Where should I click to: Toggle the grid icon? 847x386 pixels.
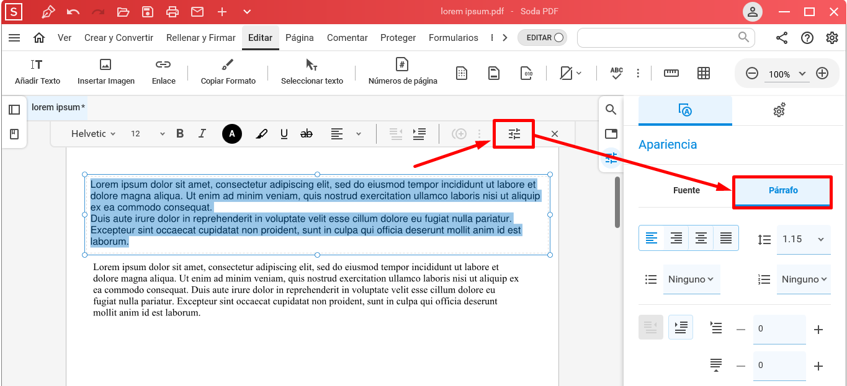704,73
